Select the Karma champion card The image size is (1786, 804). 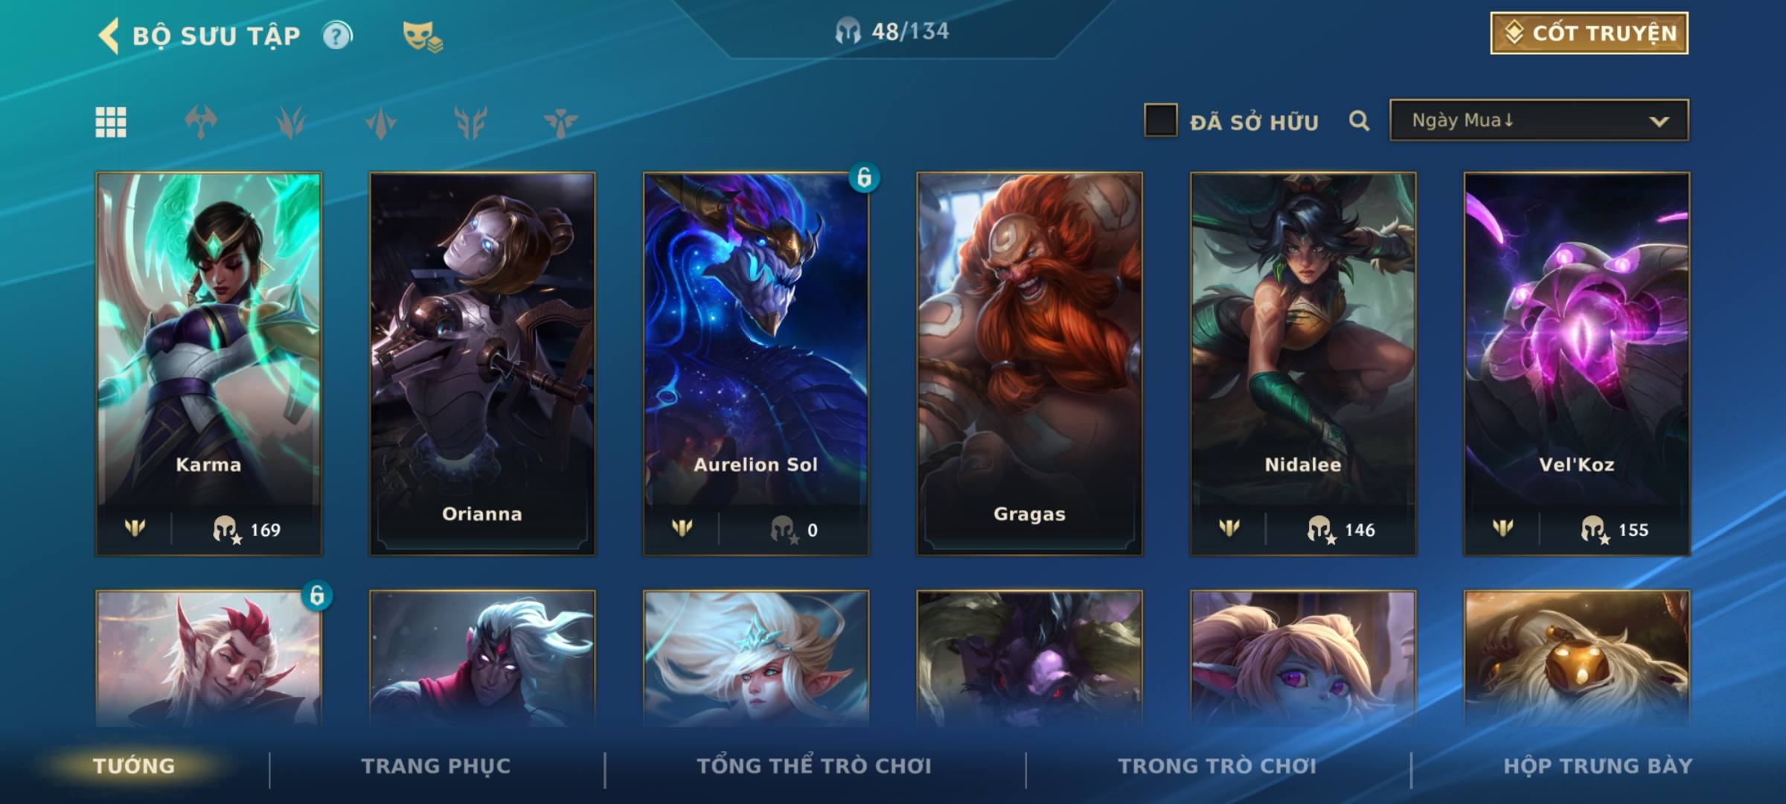pos(208,364)
